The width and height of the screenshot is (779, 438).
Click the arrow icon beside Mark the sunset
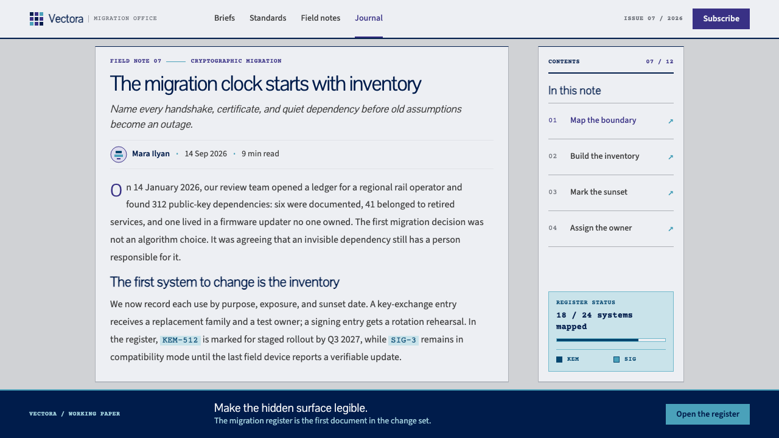pos(671,193)
